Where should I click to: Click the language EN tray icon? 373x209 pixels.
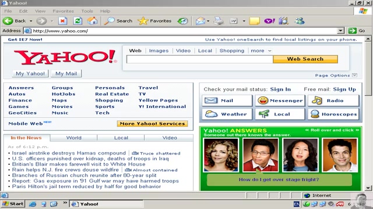(x=297, y=204)
